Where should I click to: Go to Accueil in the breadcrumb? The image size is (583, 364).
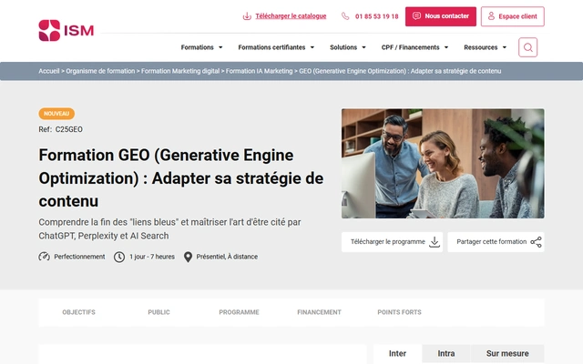pos(49,71)
